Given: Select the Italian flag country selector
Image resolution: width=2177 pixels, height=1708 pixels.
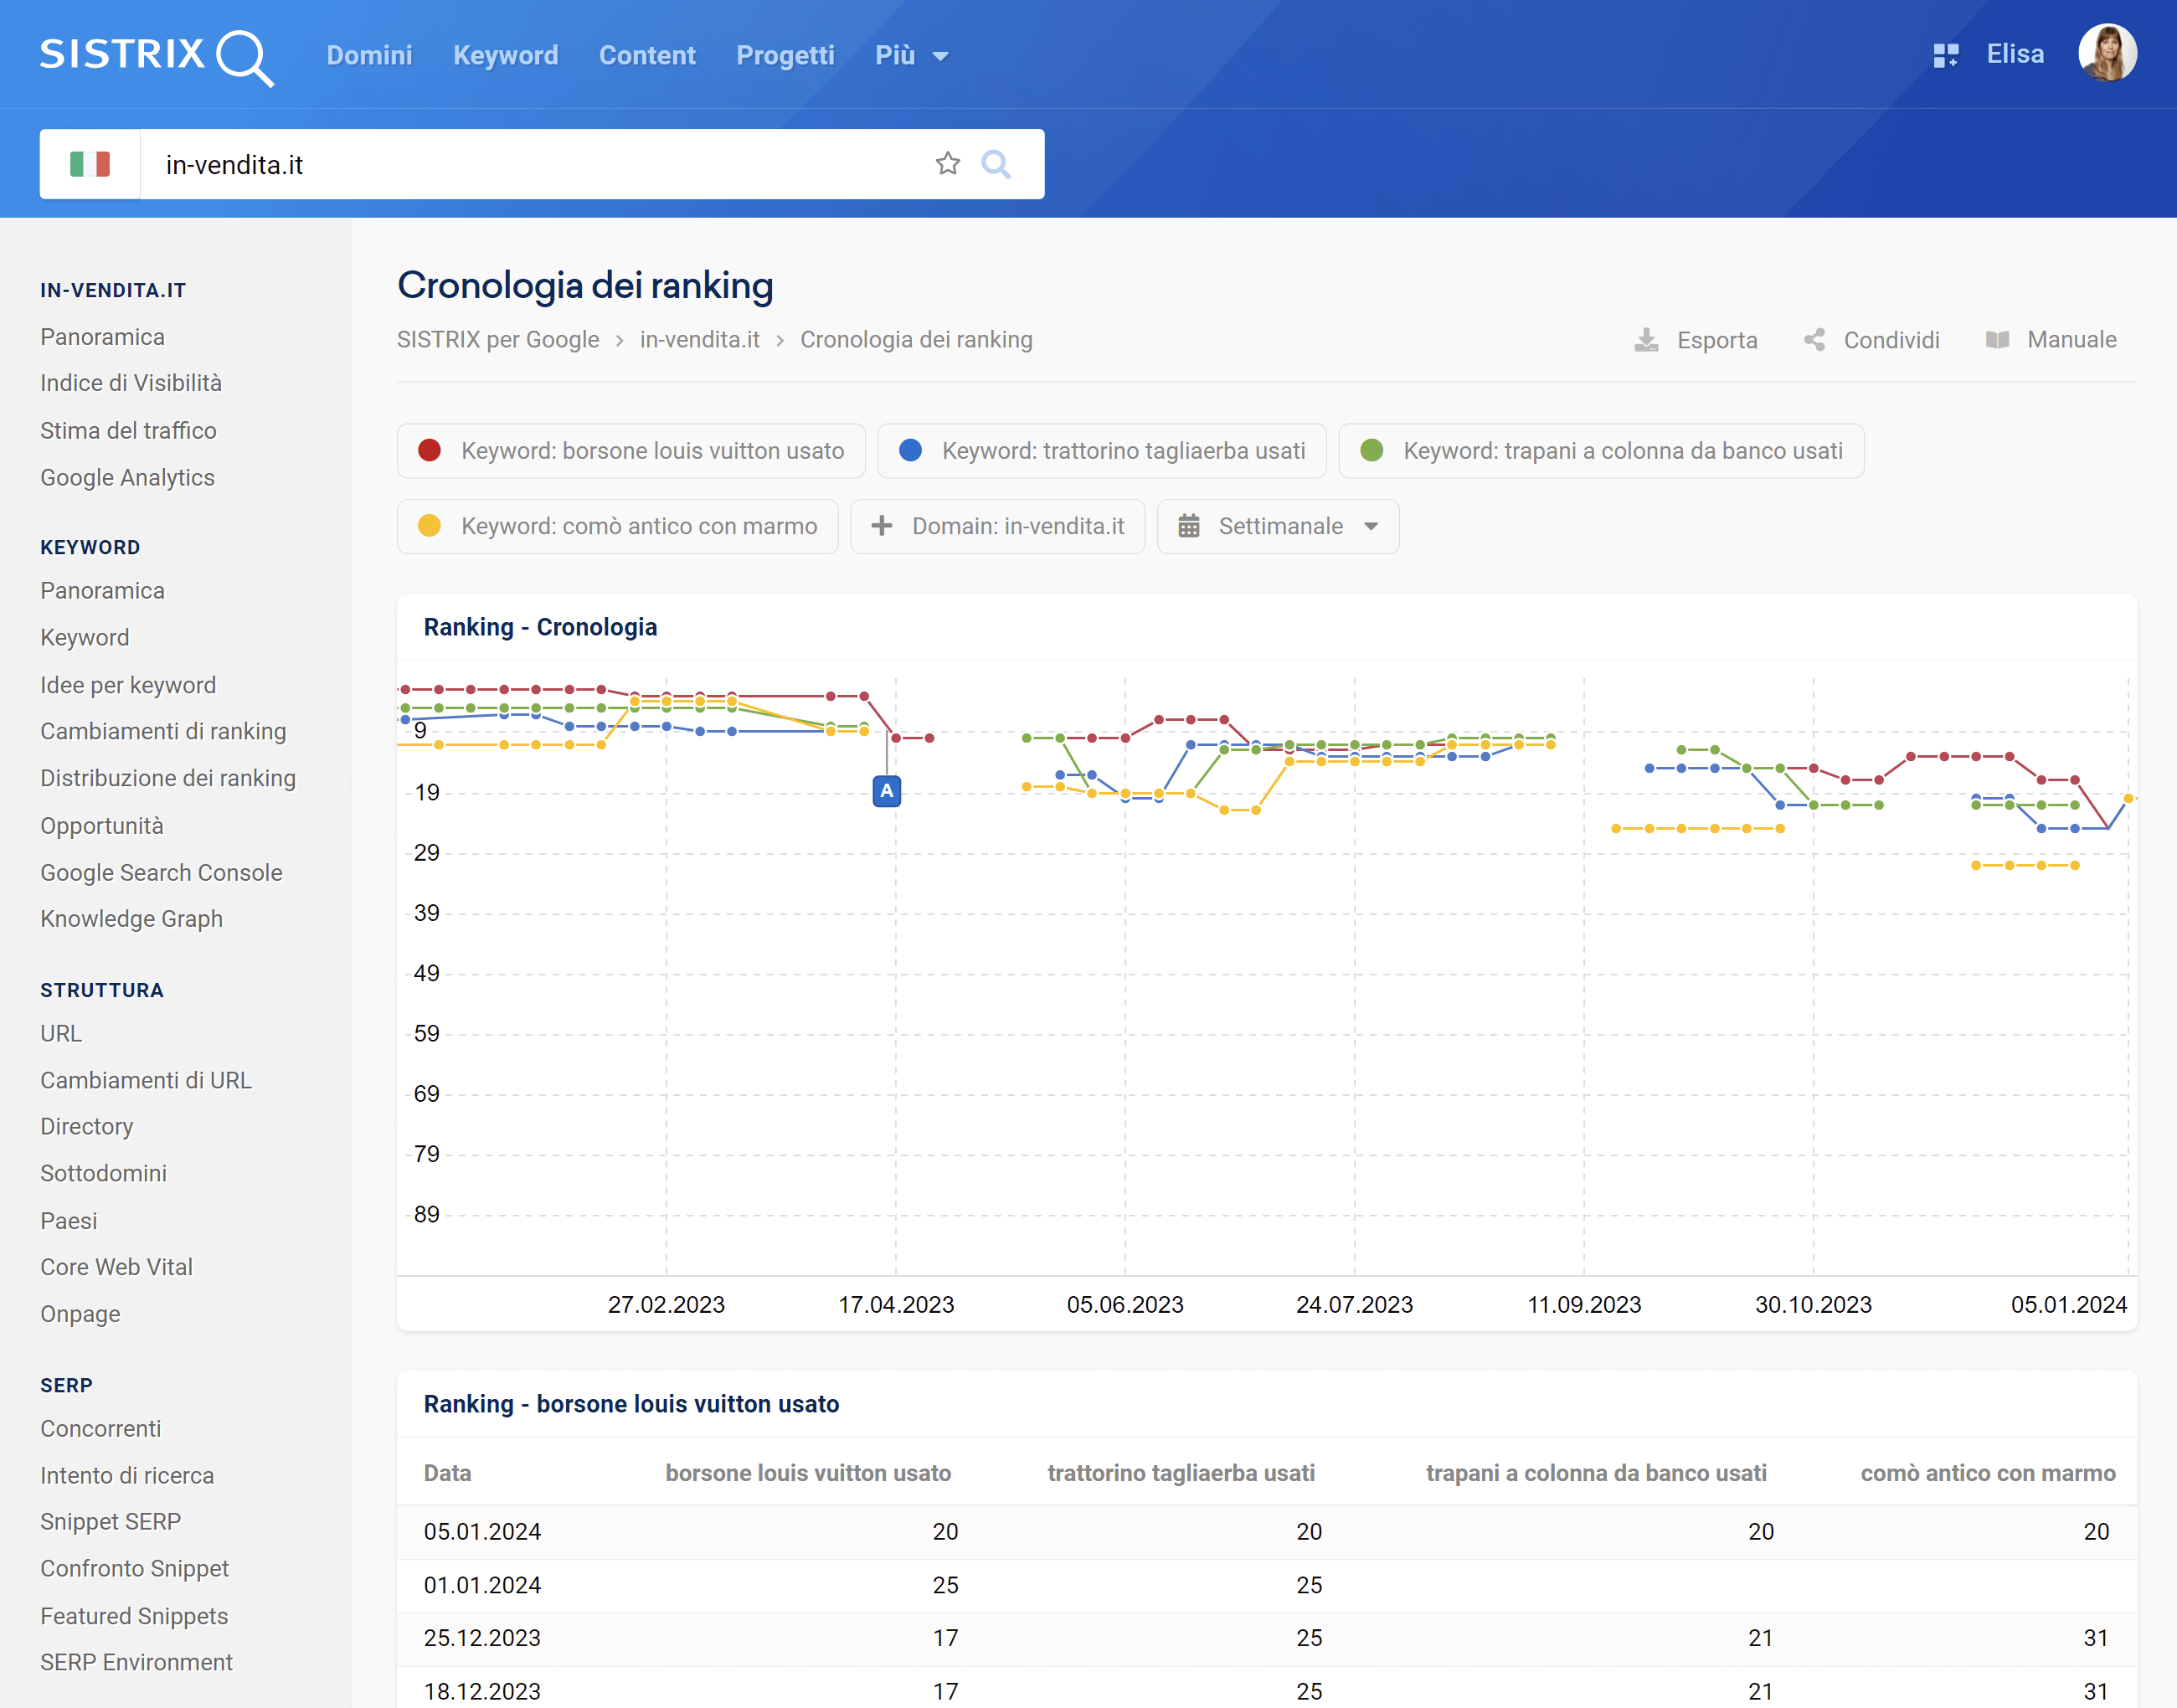Looking at the screenshot, I should coord(90,164).
